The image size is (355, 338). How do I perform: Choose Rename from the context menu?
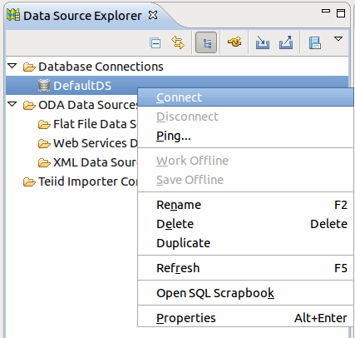click(x=245, y=205)
